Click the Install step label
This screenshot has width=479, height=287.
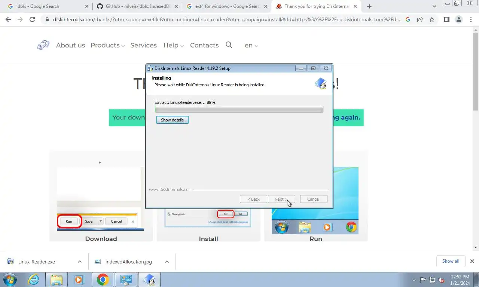click(208, 239)
